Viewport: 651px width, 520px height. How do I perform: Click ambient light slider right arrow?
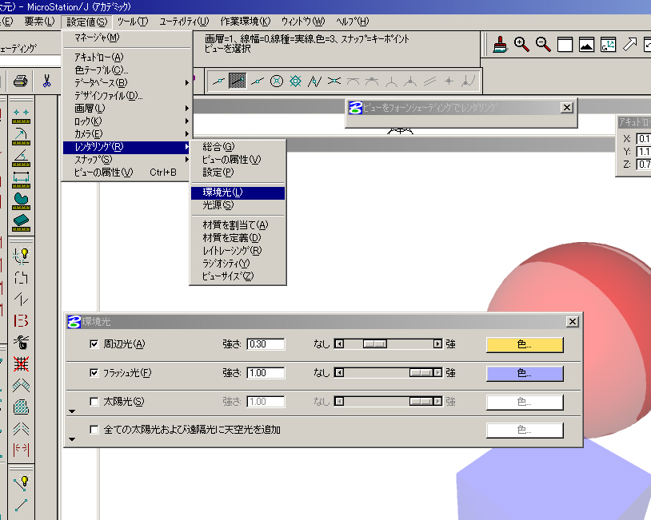tap(437, 344)
